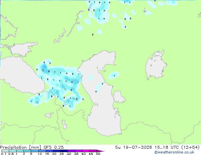Click the Precipitation [mm] title text
201x155 pixels.
pos(21,147)
